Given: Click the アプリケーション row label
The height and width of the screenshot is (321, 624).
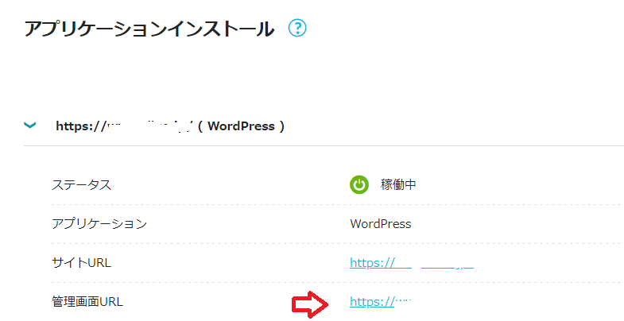Looking at the screenshot, I should pyautogui.click(x=99, y=224).
